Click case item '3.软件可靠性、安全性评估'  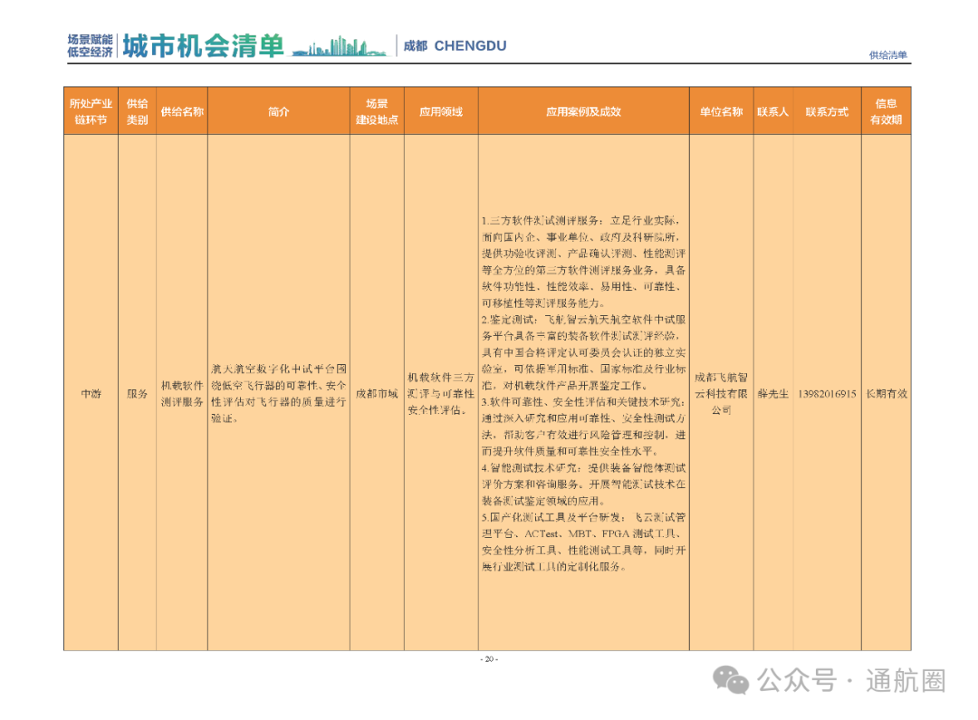pos(583,427)
